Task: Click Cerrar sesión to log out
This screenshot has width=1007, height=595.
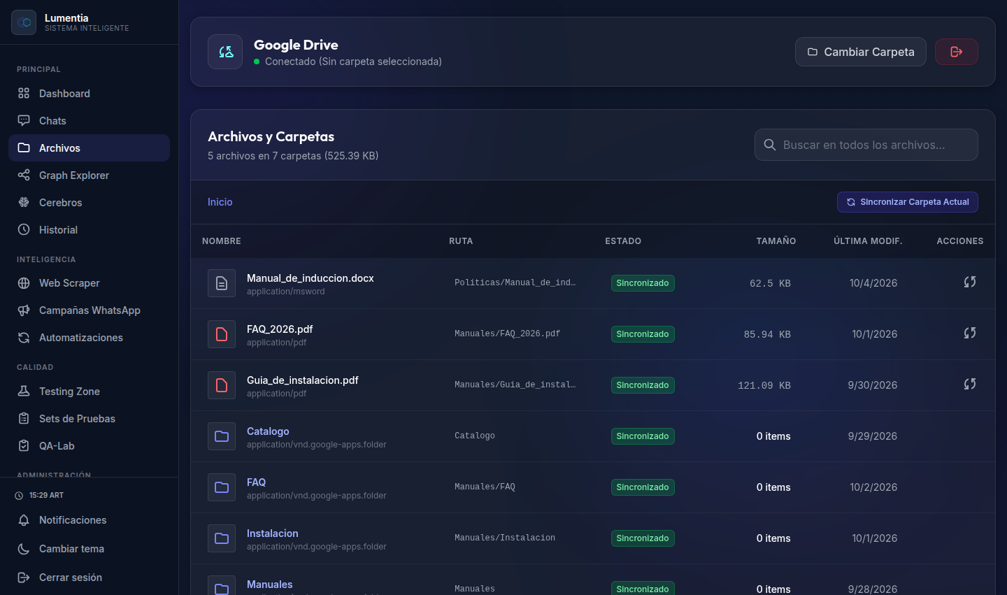Action: pos(89,578)
